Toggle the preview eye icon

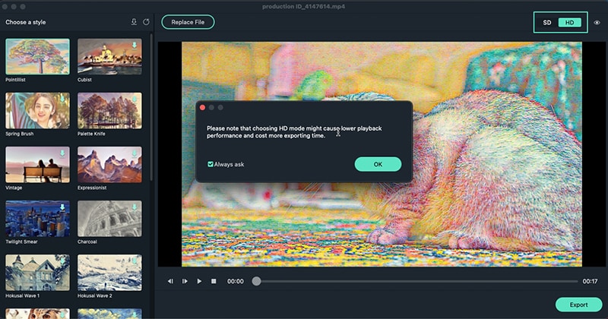tap(597, 23)
